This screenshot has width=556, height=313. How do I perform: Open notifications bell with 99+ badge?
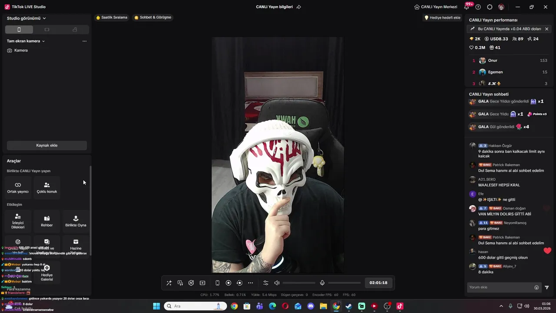click(467, 7)
